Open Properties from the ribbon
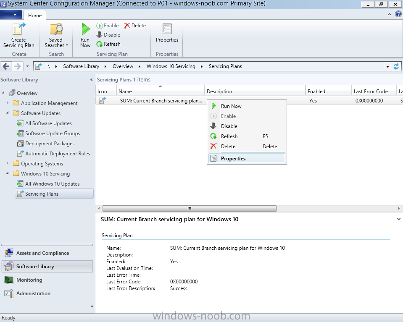Screen dimensions: 403x322 [x=167, y=34]
